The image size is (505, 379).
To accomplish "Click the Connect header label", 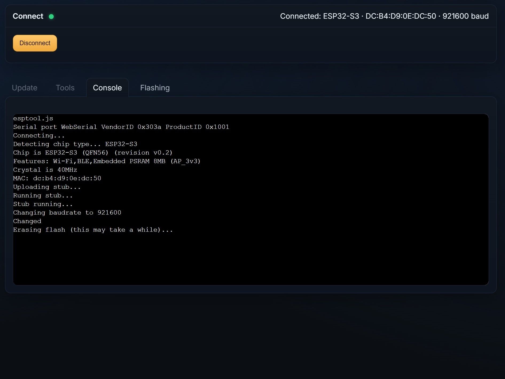I will (28, 16).
